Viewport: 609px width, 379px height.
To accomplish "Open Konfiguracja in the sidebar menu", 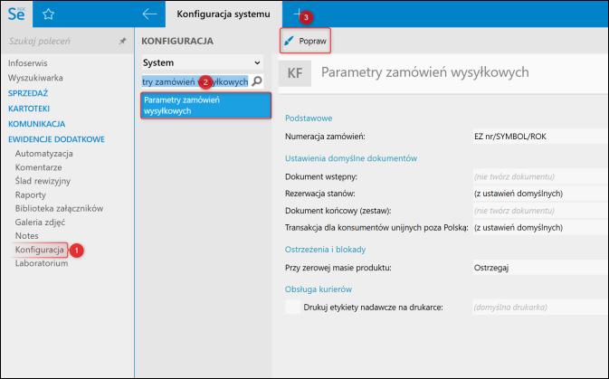I will [39, 248].
